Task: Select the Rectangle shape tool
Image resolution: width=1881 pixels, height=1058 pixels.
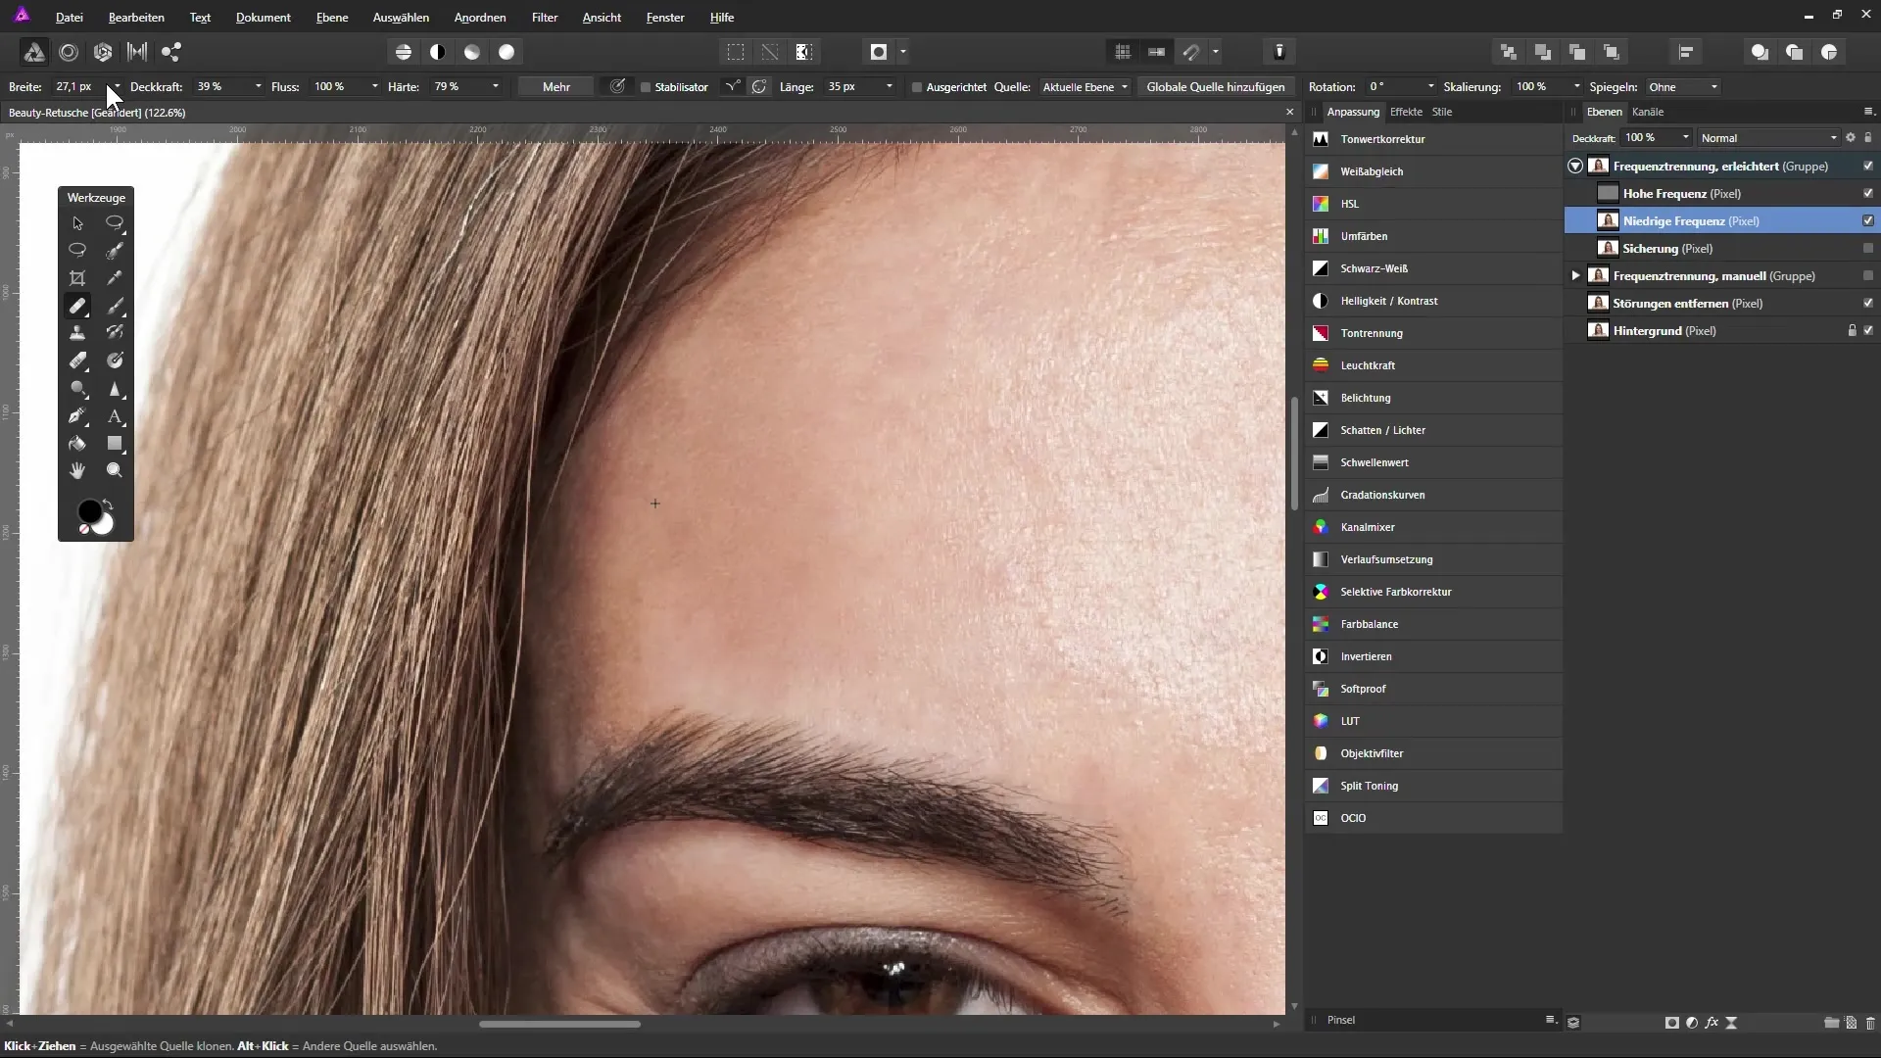Action: pyautogui.click(x=115, y=444)
